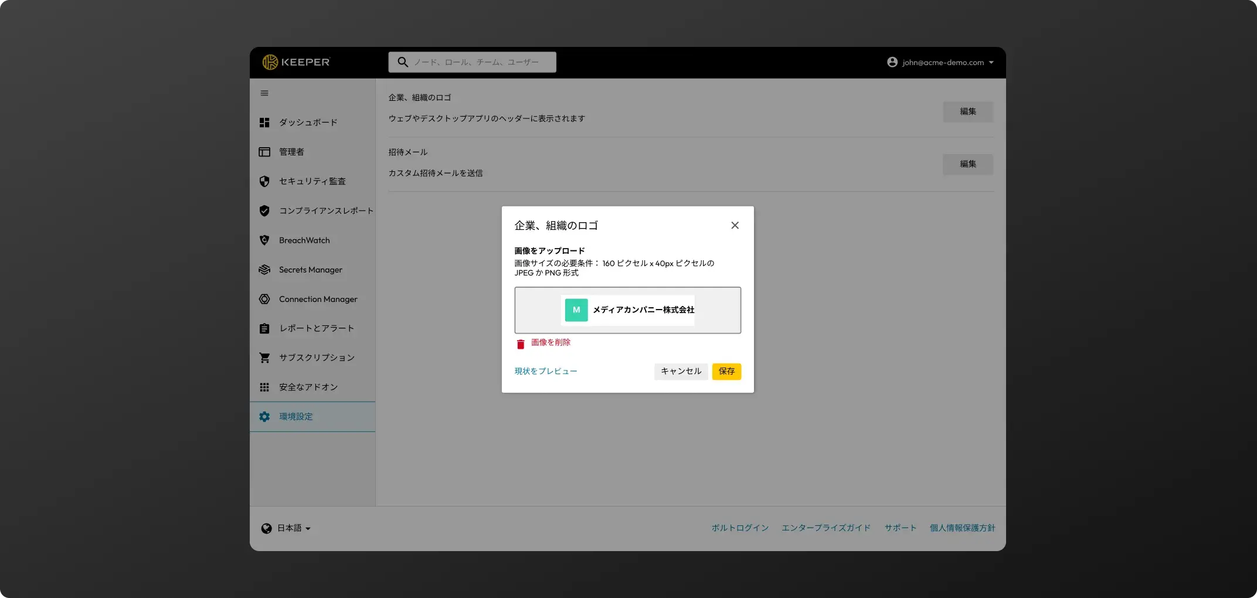Click the 環境設定 gear icon

[264, 416]
